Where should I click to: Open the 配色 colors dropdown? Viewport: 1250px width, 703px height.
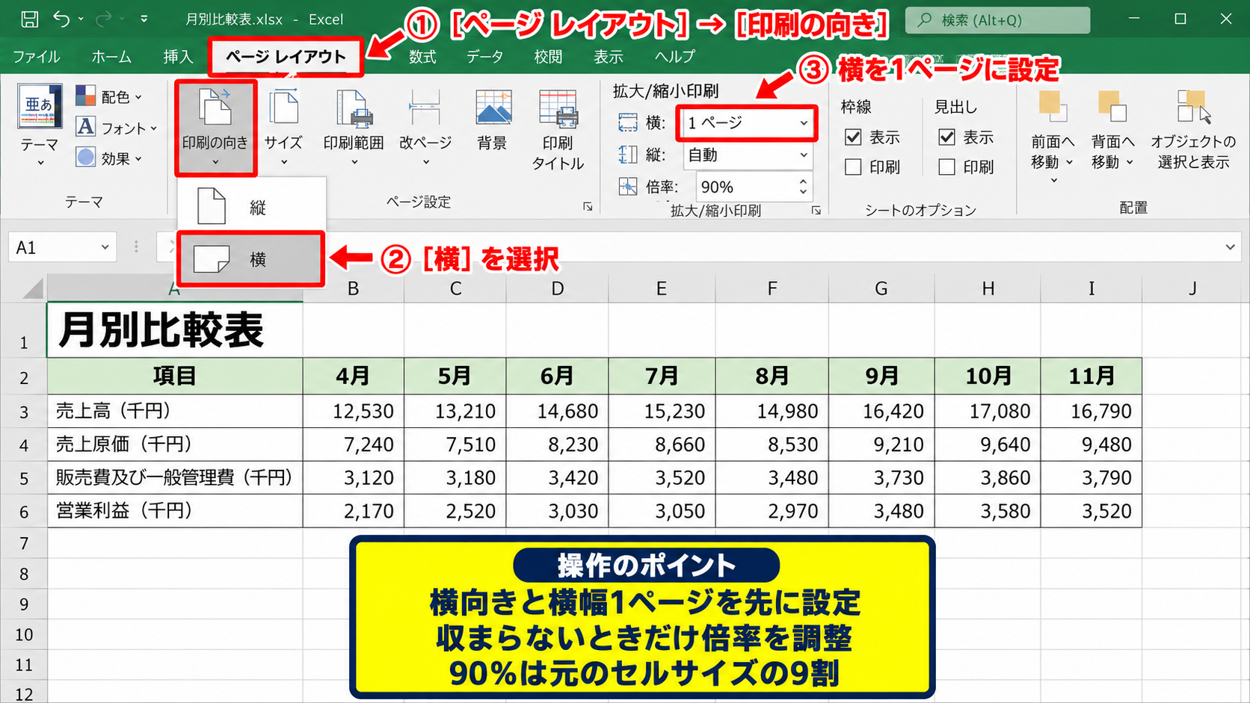[x=108, y=96]
